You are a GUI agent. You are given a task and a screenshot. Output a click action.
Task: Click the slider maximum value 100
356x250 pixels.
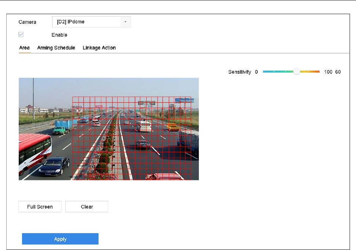328,72
